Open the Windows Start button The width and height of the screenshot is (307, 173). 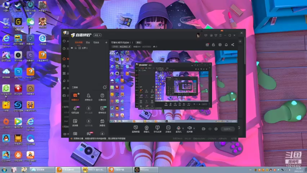[x=4, y=170]
